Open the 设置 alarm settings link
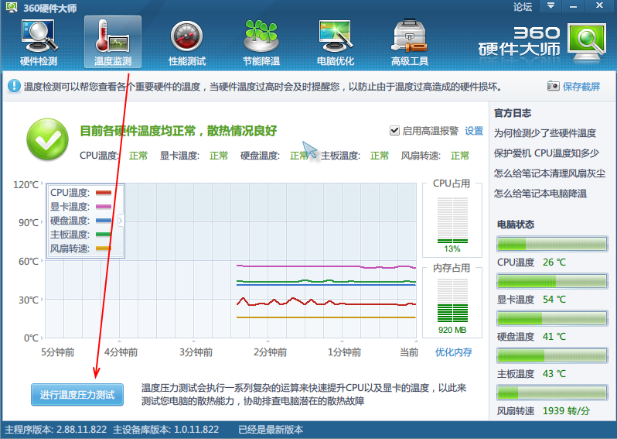The height and width of the screenshot is (439, 617). 474,131
